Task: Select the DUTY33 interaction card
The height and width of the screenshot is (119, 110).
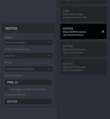Action: [x=84, y=32]
